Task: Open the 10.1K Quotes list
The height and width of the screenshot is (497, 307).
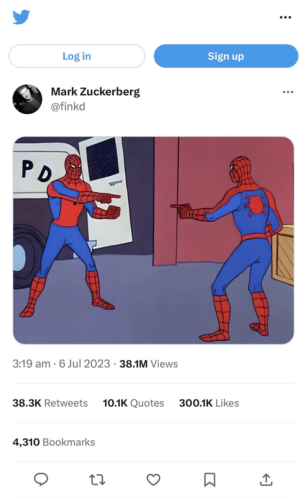Action: [x=133, y=403]
